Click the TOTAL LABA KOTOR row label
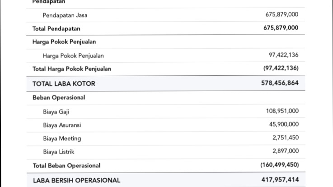 click(x=64, y=84)
